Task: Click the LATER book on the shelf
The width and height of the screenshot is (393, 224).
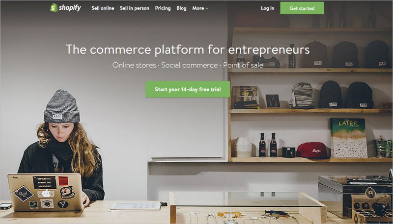Action: tap(349, 138)
